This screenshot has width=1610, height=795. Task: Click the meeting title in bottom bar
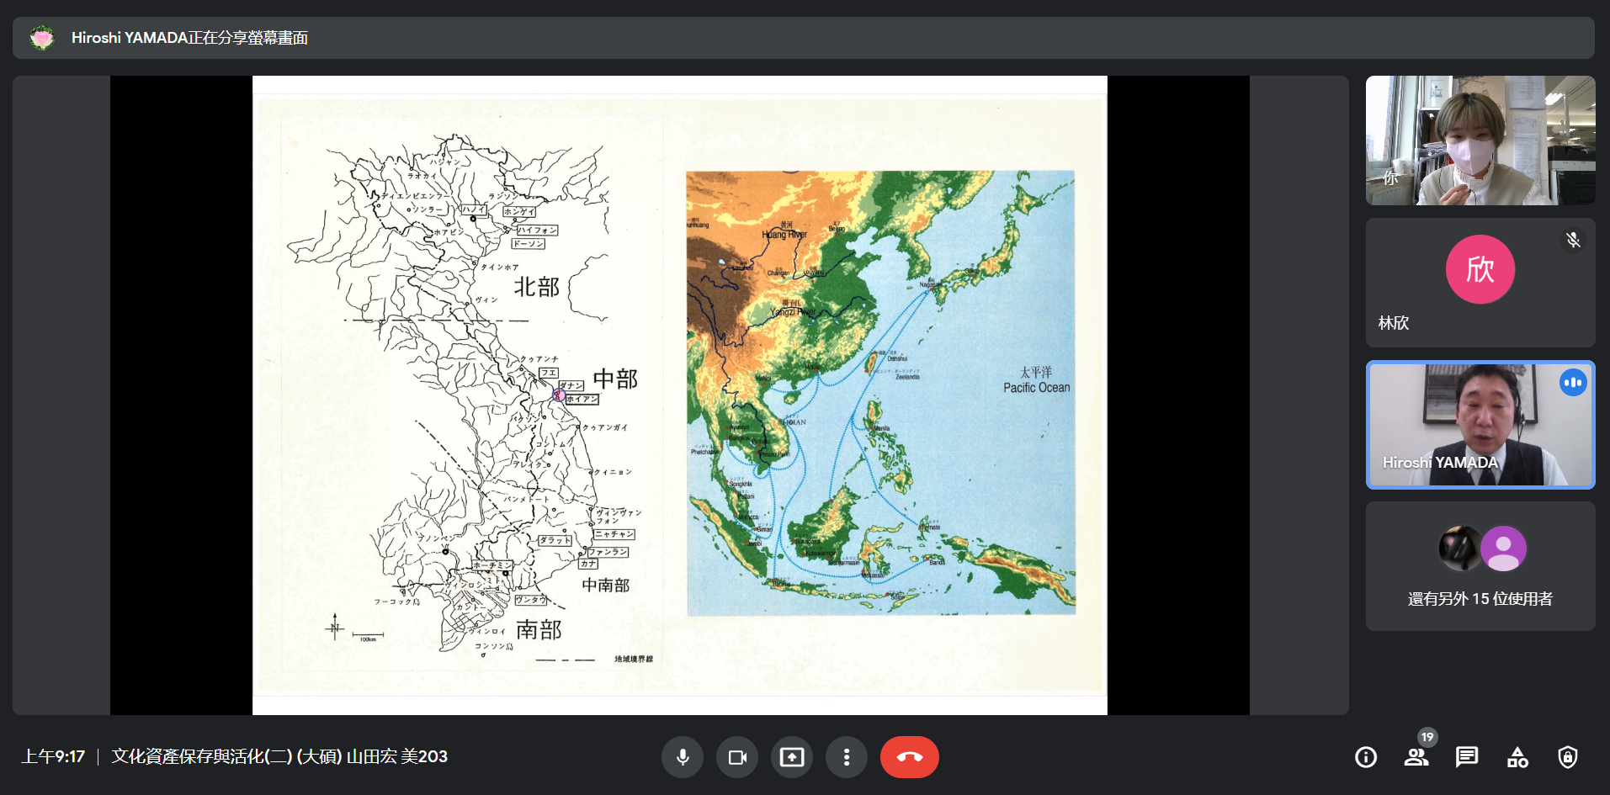[279, 756]
